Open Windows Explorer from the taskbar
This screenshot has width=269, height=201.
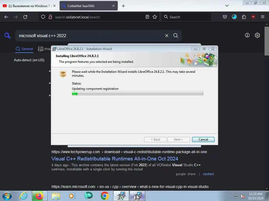[x=56, y=196]
